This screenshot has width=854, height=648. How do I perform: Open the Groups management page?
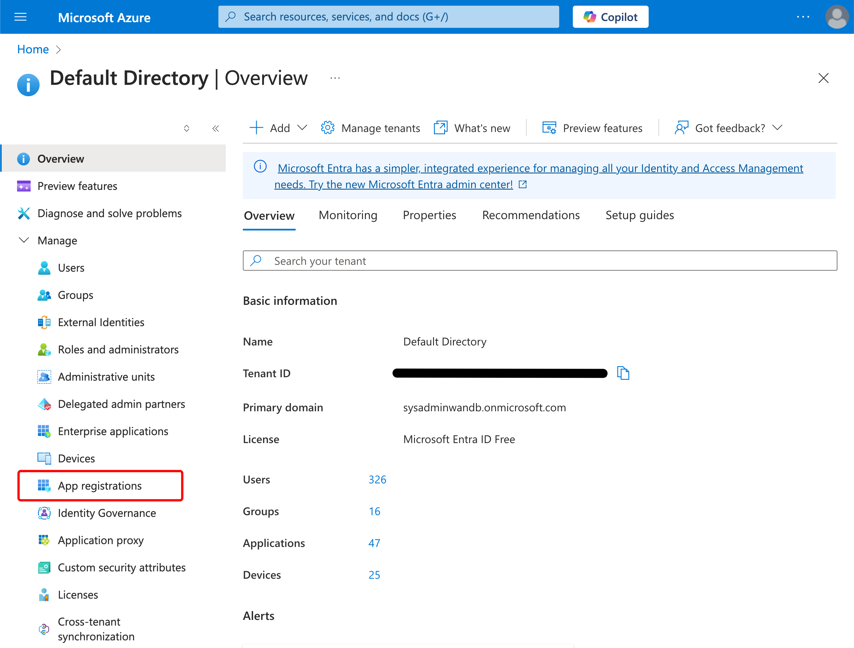pos(75,295)
